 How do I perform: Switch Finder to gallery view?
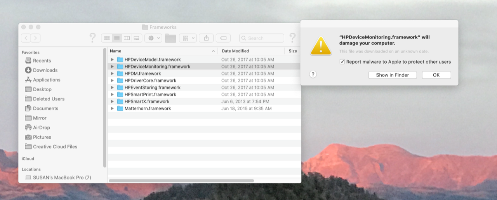[x=136, y=38]
